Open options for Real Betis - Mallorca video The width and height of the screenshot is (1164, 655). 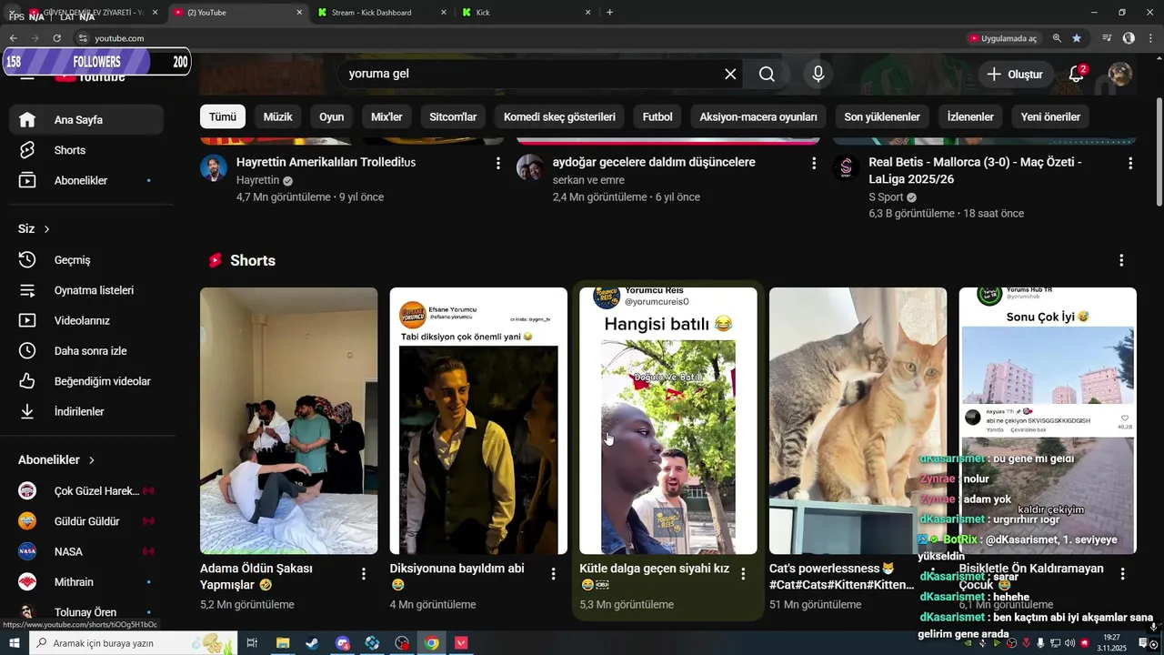1130,163
